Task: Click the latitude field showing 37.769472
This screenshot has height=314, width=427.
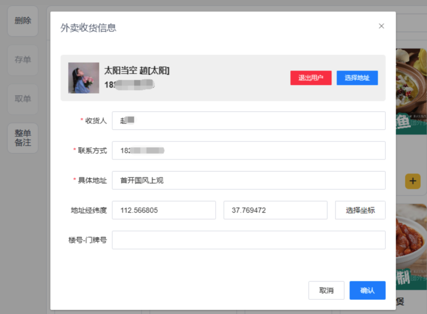Action: point(275,210)
